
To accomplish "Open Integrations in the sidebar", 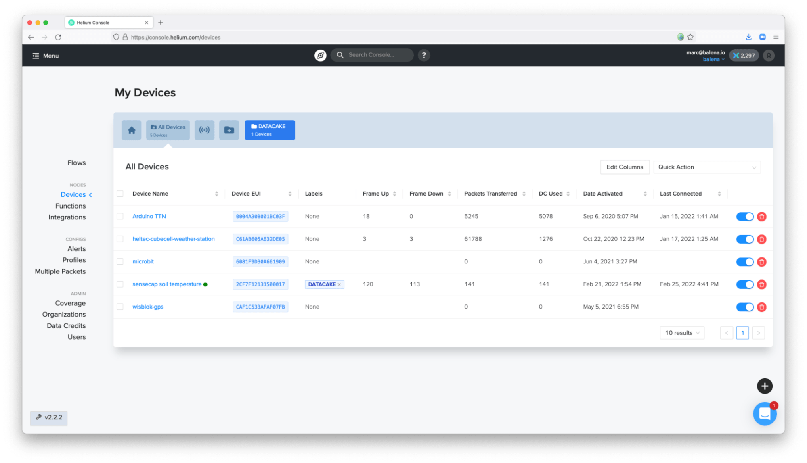I will [x=67, y=217].
